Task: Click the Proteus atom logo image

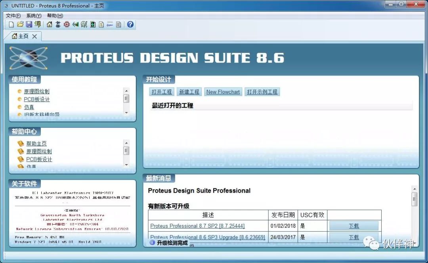Action: (29, 58)
